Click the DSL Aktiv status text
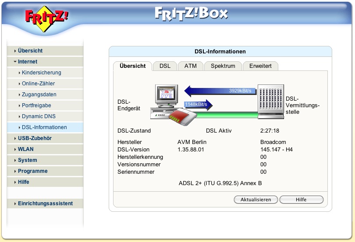This screenshot has height=242, width=355. tap(219, 131)
